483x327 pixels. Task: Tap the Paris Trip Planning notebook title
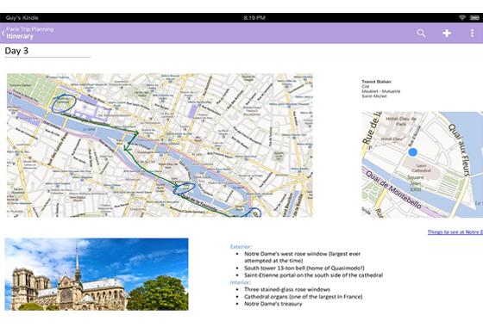click(30, 29)
